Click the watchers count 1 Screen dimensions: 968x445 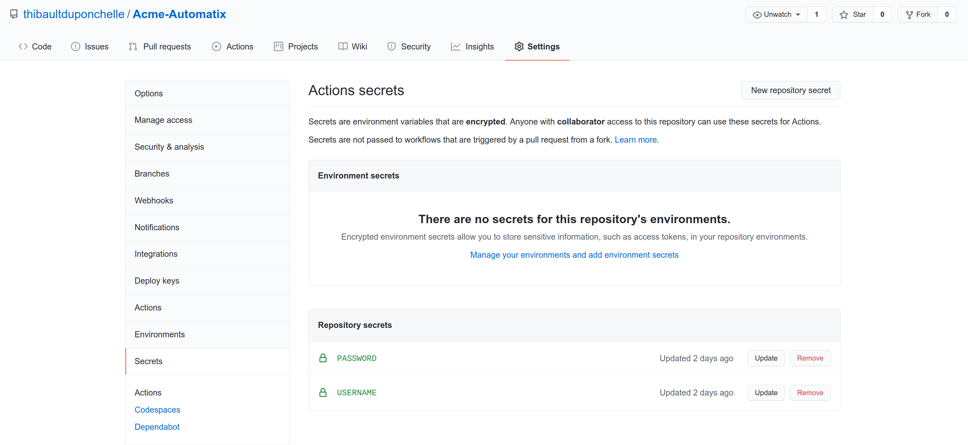click(816, 15)
